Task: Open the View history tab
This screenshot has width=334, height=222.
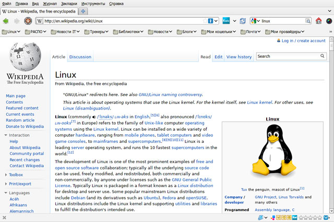Action: [x=239, y=57]
